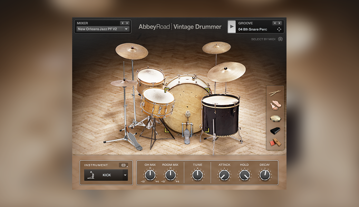Screen dimensions: 359x207
Task: Click the 04 8th Snare Perc groove name
Action: (253, 29)
